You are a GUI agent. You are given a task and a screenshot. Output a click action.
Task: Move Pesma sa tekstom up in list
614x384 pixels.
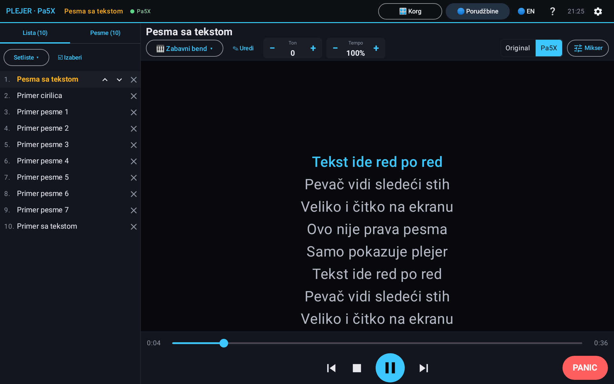pos(105,80)
